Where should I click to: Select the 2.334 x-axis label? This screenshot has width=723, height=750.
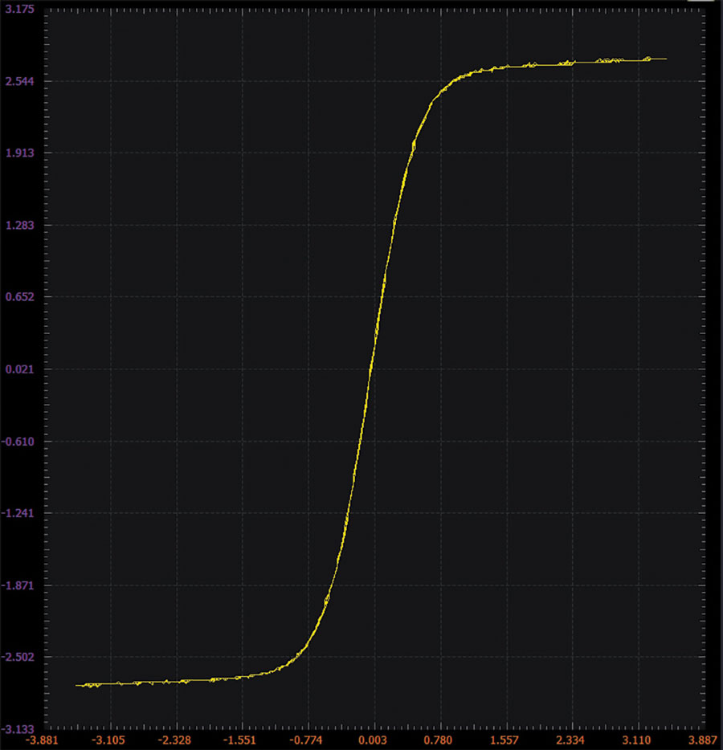(570, 740)
